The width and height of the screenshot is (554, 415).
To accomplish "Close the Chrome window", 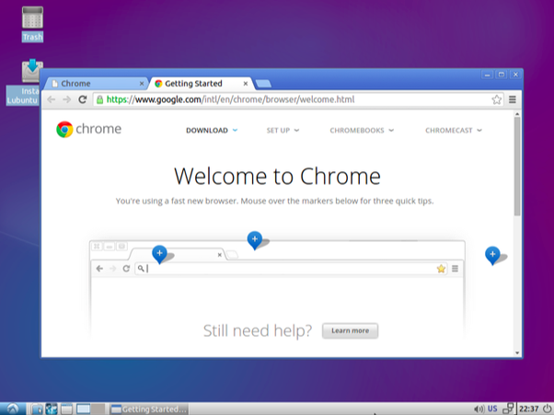I will 515,75.
